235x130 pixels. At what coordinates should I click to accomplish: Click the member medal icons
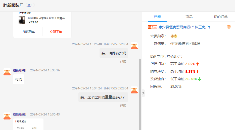(174, 36)
